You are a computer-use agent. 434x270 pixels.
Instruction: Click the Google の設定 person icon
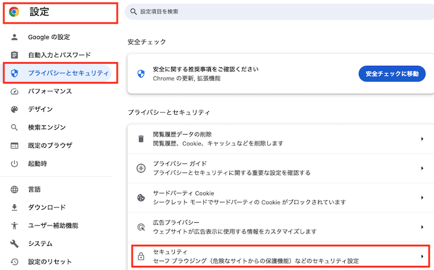click(15, 37)
